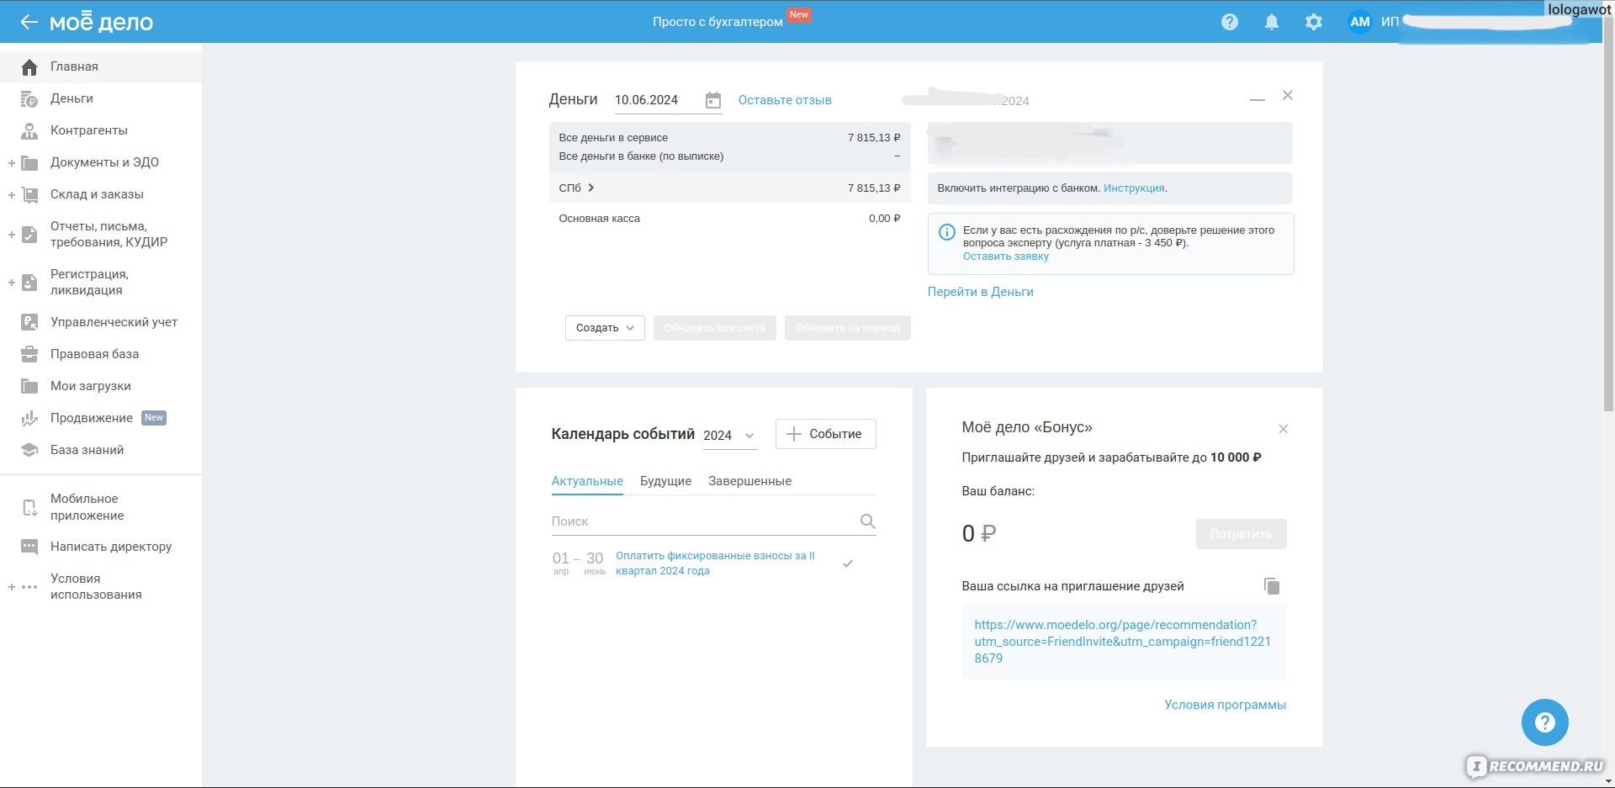1615x788 pixels.
Task: Open the calendar date picker icon
Action: (x=713, y=101)
